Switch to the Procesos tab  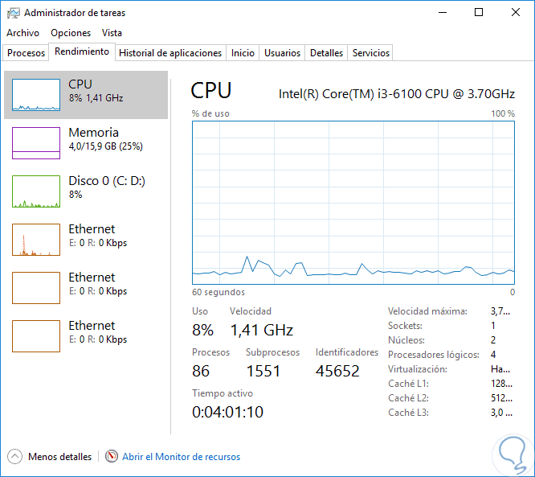tap(27, 53)
